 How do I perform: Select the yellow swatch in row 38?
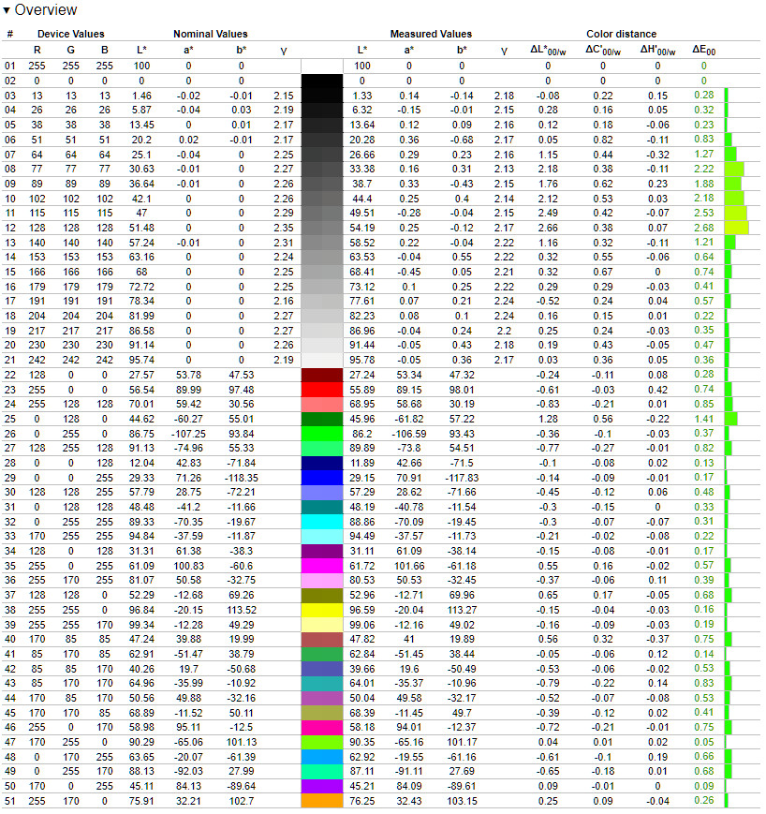pyautogui.click(x=322, y=610)
